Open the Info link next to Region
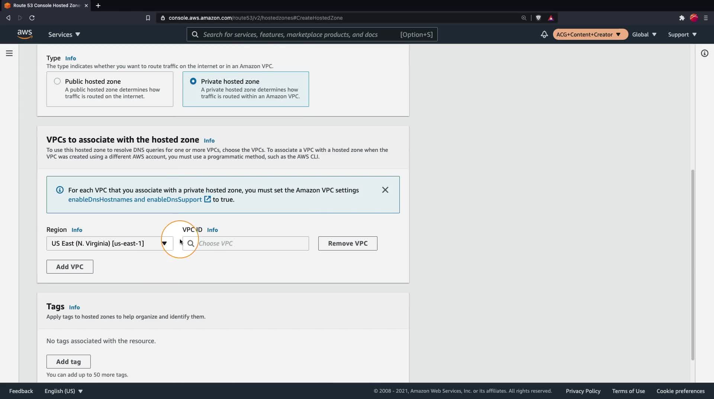Image resolution: width=714 pixels, height=399 pixels. [x=77, y=230]
